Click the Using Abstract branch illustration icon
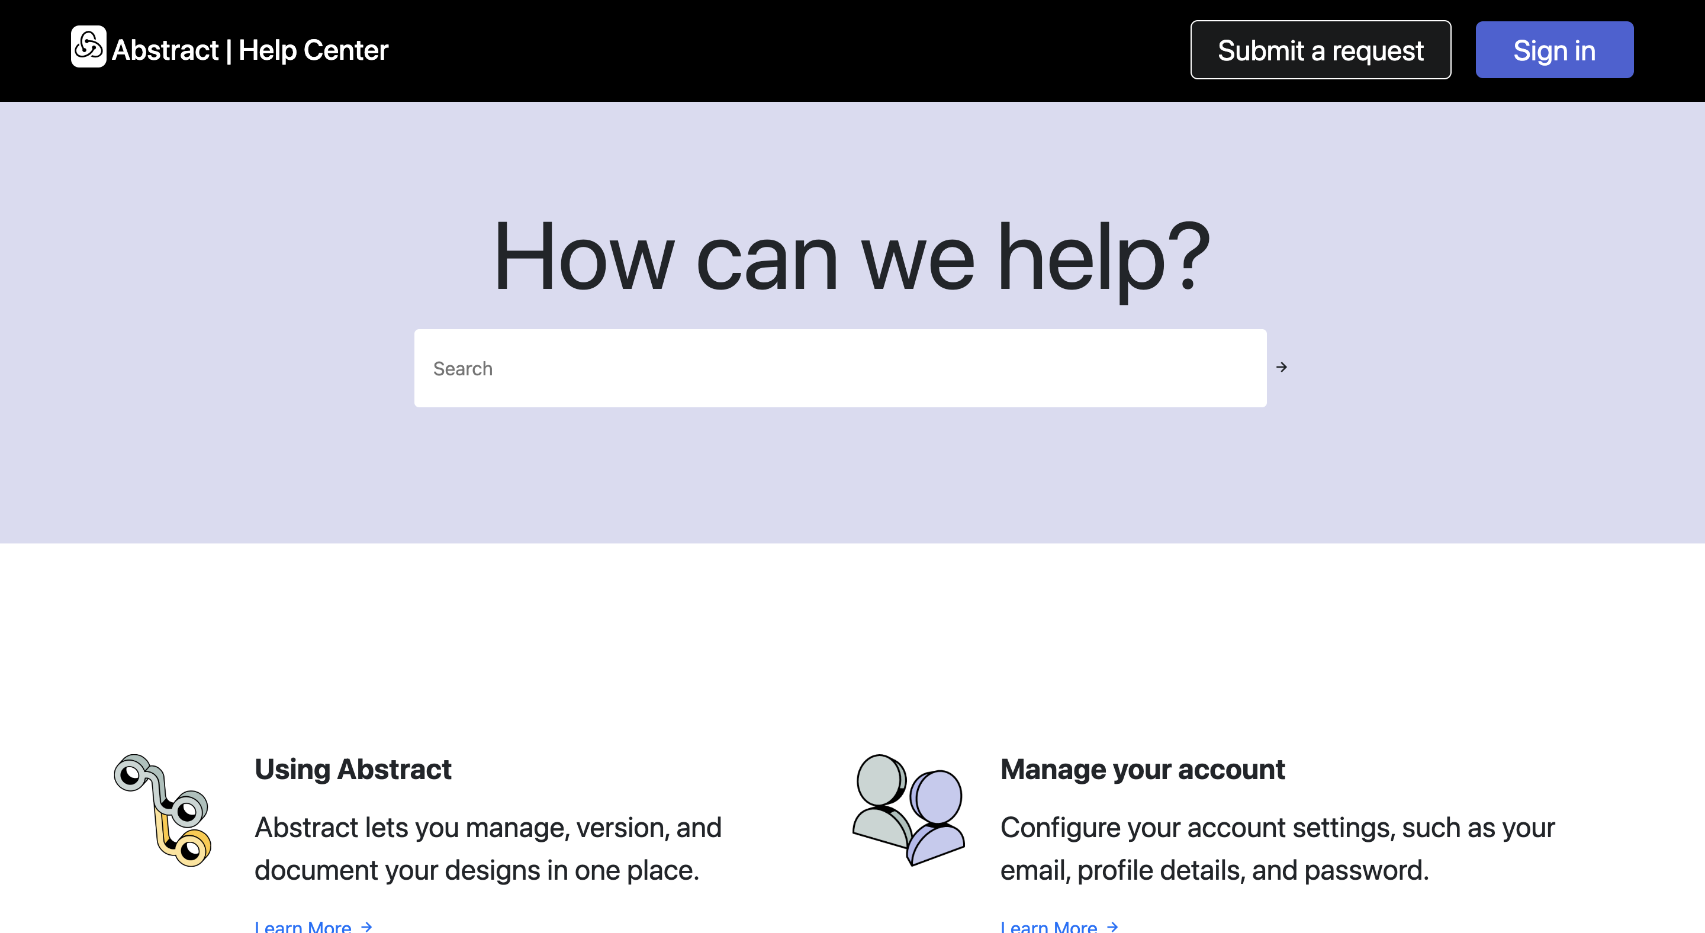1705x933 pixels. pos(162,809)
